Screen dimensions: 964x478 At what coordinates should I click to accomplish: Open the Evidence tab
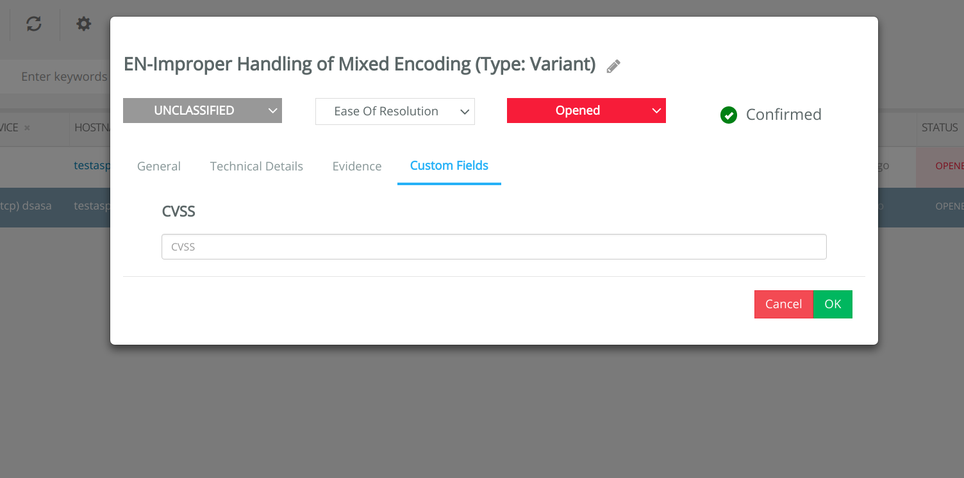[357, 167]
